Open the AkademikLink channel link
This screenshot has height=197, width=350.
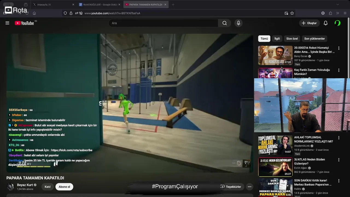[x=302, y=146]
